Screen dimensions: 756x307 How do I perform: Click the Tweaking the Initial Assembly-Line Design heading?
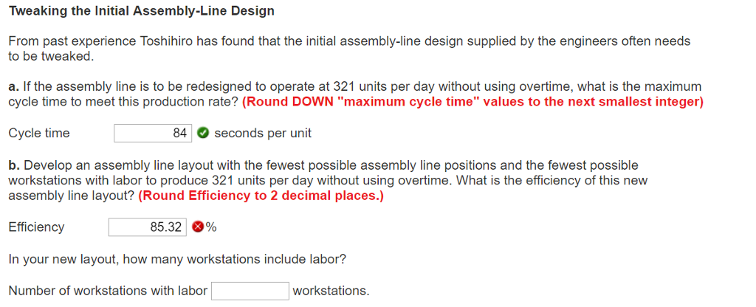(x=142, y=11)
